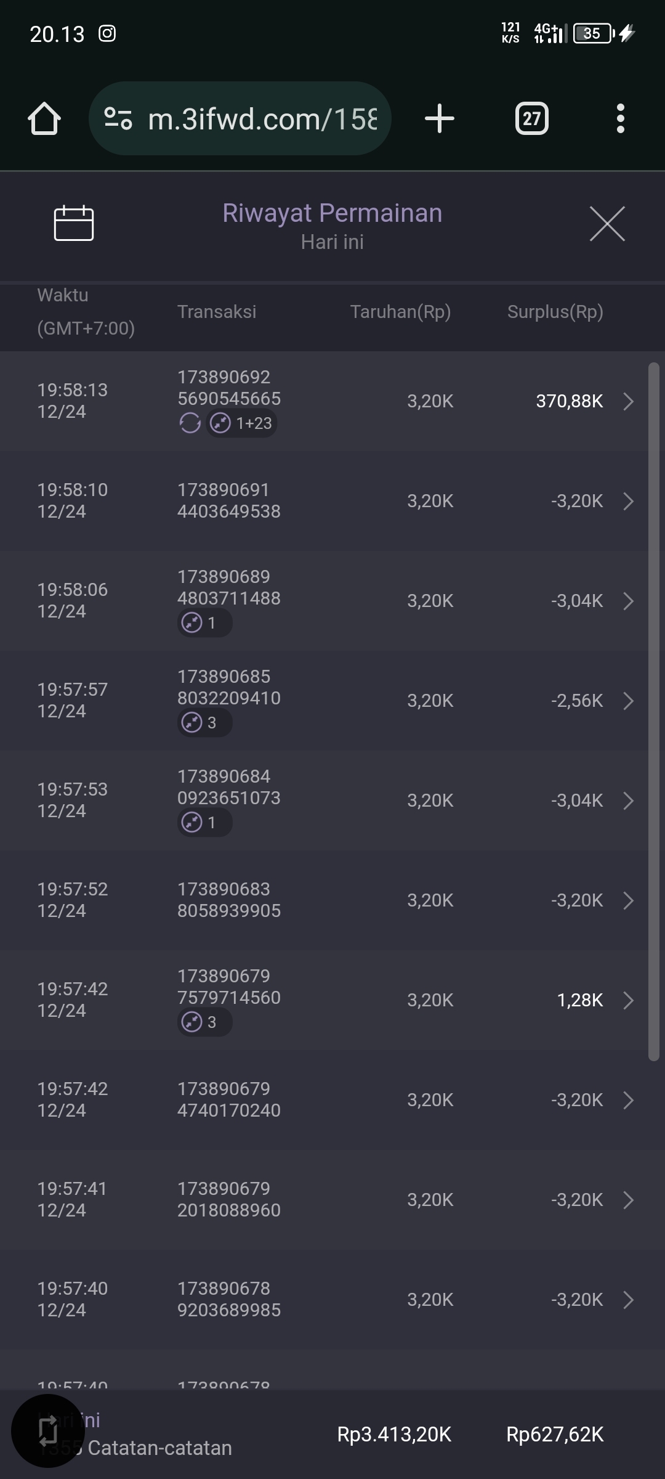Close the Riwayat Permainan panel
Screen dimensions: 665x1479
607,224
